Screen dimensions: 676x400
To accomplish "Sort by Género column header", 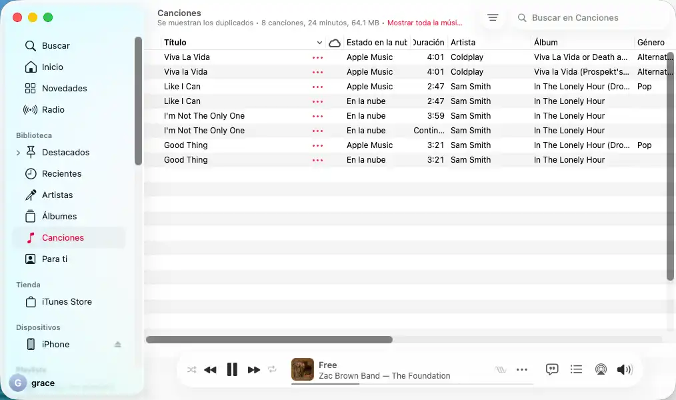I will (x=651, y=43).
